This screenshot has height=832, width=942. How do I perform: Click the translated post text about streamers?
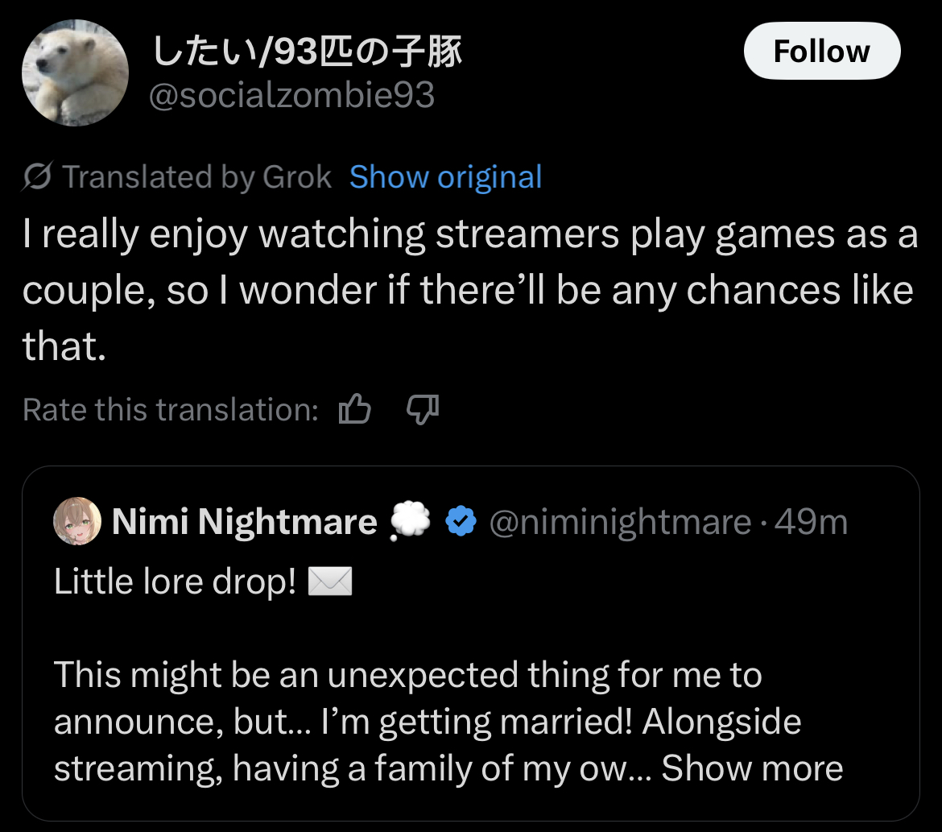469,290
